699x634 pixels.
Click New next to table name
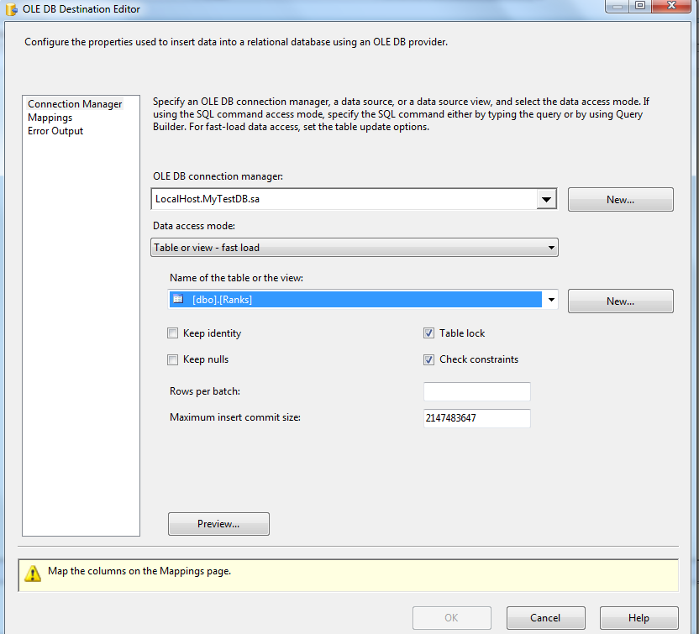tap(621, 301)
